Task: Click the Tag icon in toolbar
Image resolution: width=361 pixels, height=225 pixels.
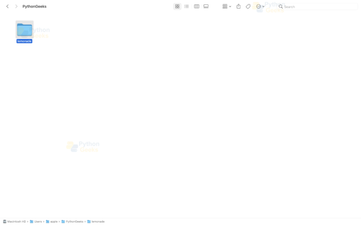Action: tap(248, 6)
